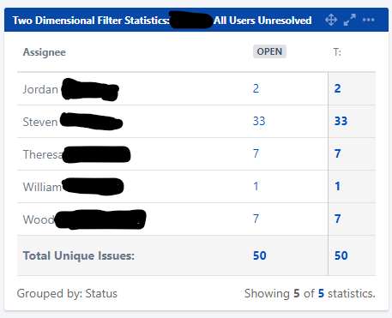Click the T: total column header
The height and width of the screenshot is (318, 392).
tap(337, 52)
